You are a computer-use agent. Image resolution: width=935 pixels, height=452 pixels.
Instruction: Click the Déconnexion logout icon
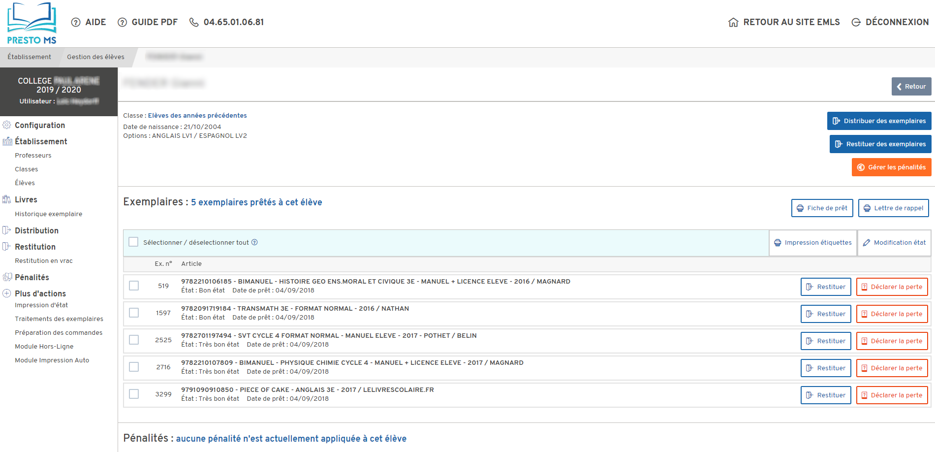[x=856, y=22]
